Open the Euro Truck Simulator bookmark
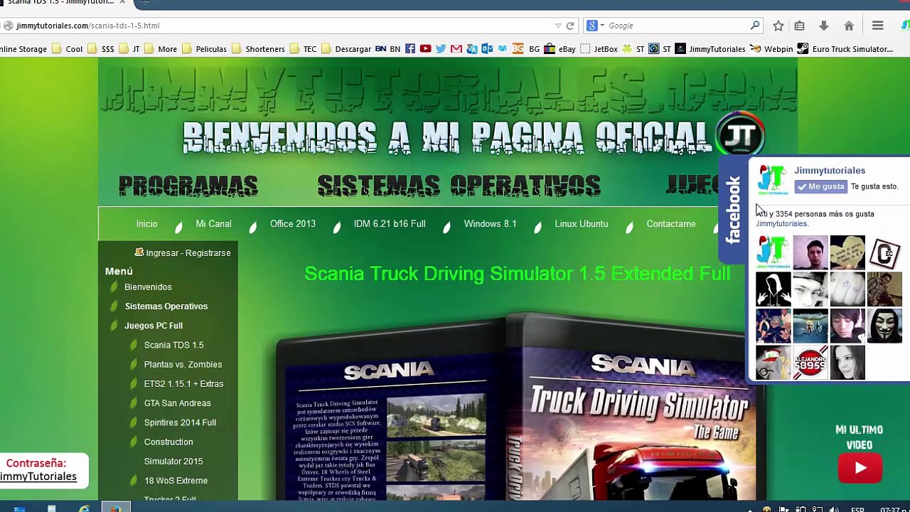 coord(845,48)
